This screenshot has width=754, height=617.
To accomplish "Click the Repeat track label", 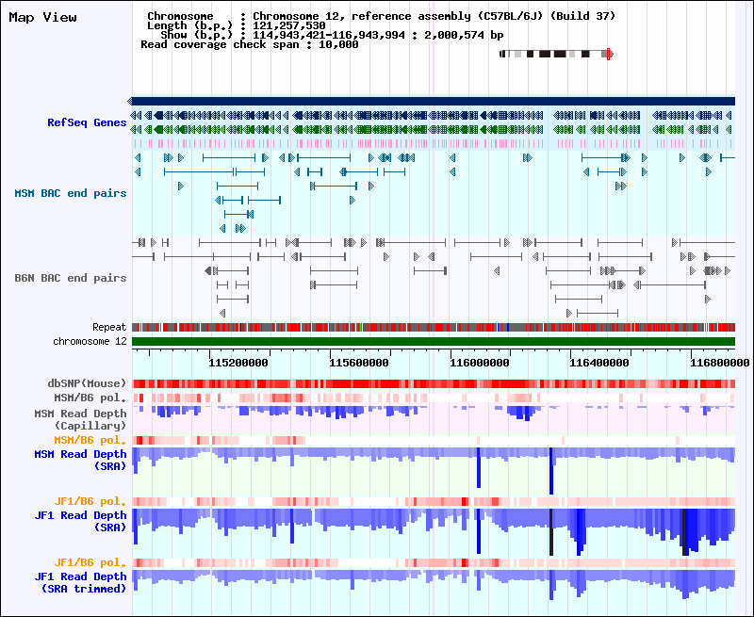I will tap(109, 327).
